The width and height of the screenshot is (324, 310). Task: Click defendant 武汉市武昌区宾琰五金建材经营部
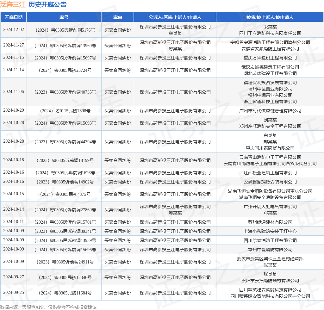270,259
